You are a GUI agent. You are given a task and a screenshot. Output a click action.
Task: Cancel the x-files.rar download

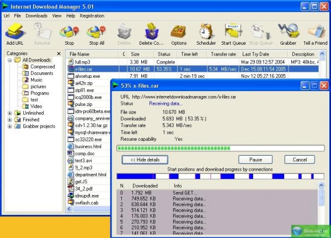point(300,160)
